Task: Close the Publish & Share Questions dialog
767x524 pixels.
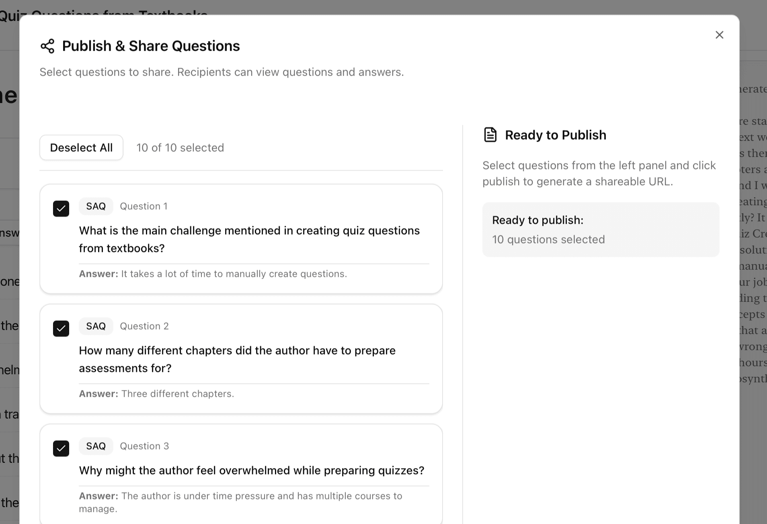Action: click(x=719, y=35)
